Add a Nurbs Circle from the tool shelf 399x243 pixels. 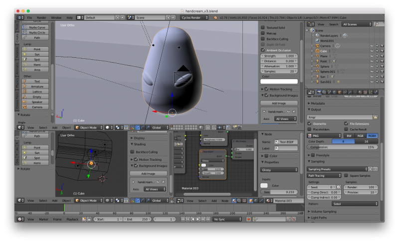[35, 32]
